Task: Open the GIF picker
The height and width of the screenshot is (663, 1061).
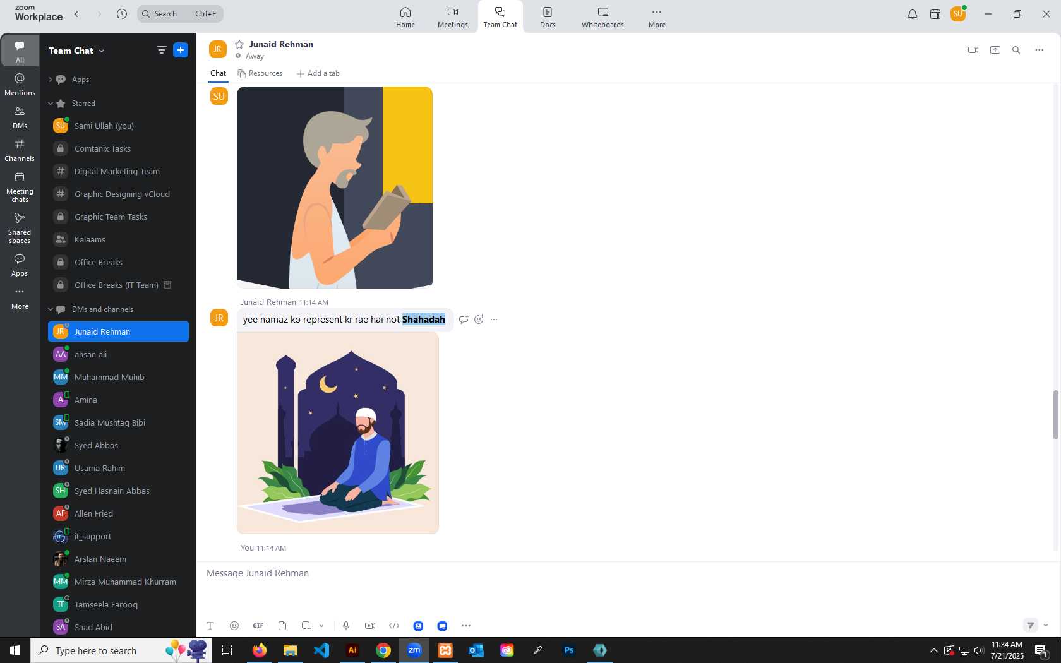Action: (x=258, y=626)
